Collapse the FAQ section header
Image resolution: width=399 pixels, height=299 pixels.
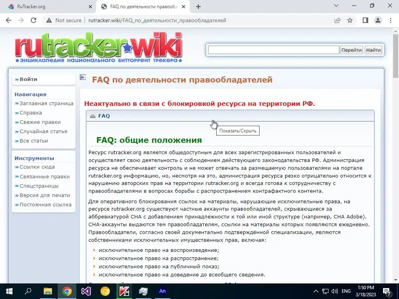point(230,116)
